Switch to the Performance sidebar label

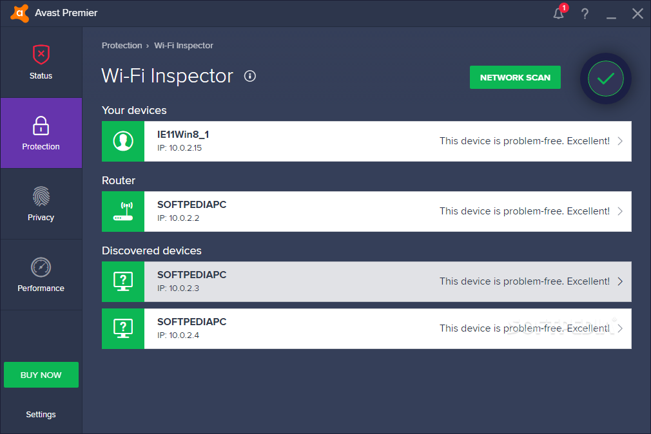click(41, 288)
